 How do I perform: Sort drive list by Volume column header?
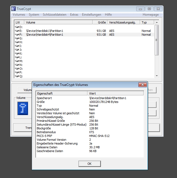point(58,22)
